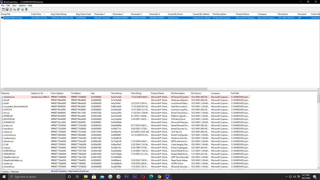Click the lower pane vertical scrollbar
320x180 pixels.
(x=318, y=98)
